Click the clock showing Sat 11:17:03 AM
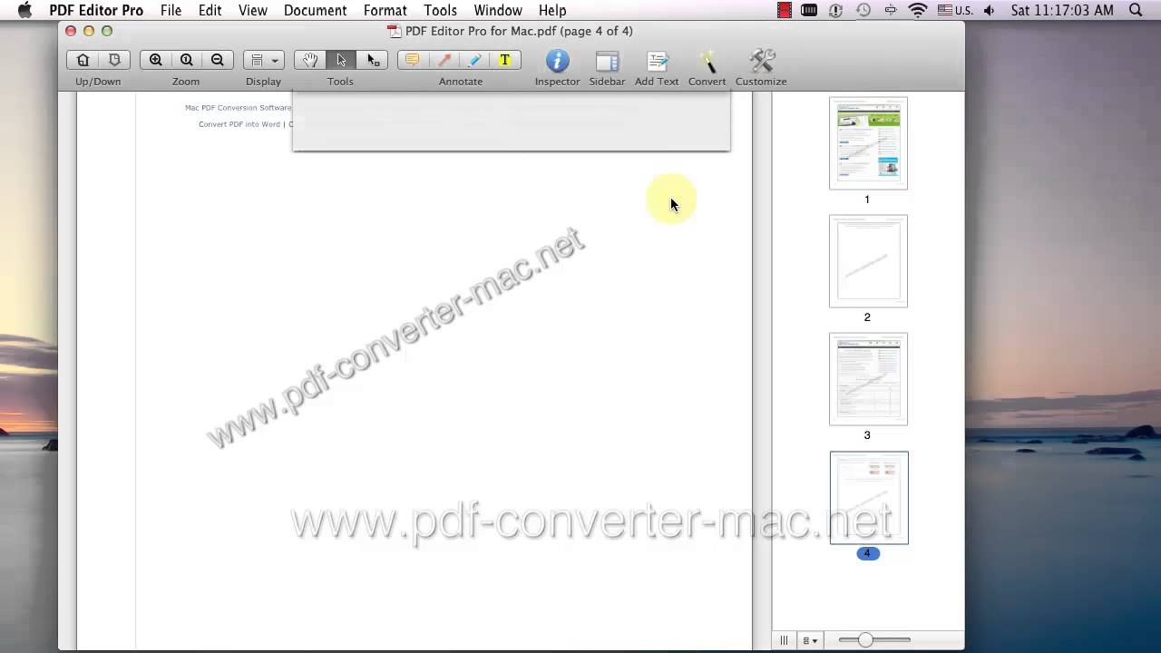The image size is (1161, 653). coord(1062,10)
